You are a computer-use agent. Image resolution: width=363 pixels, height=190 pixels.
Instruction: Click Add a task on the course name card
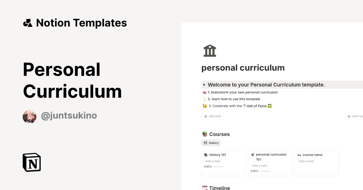[x=306, y=161]
